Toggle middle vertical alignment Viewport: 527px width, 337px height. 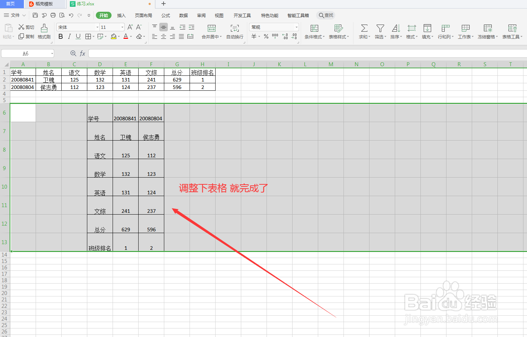point(164,27)
